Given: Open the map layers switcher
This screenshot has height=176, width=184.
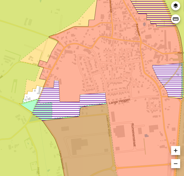Looking at the screenshot, I should pyautogui.click(x=176, y=6).
